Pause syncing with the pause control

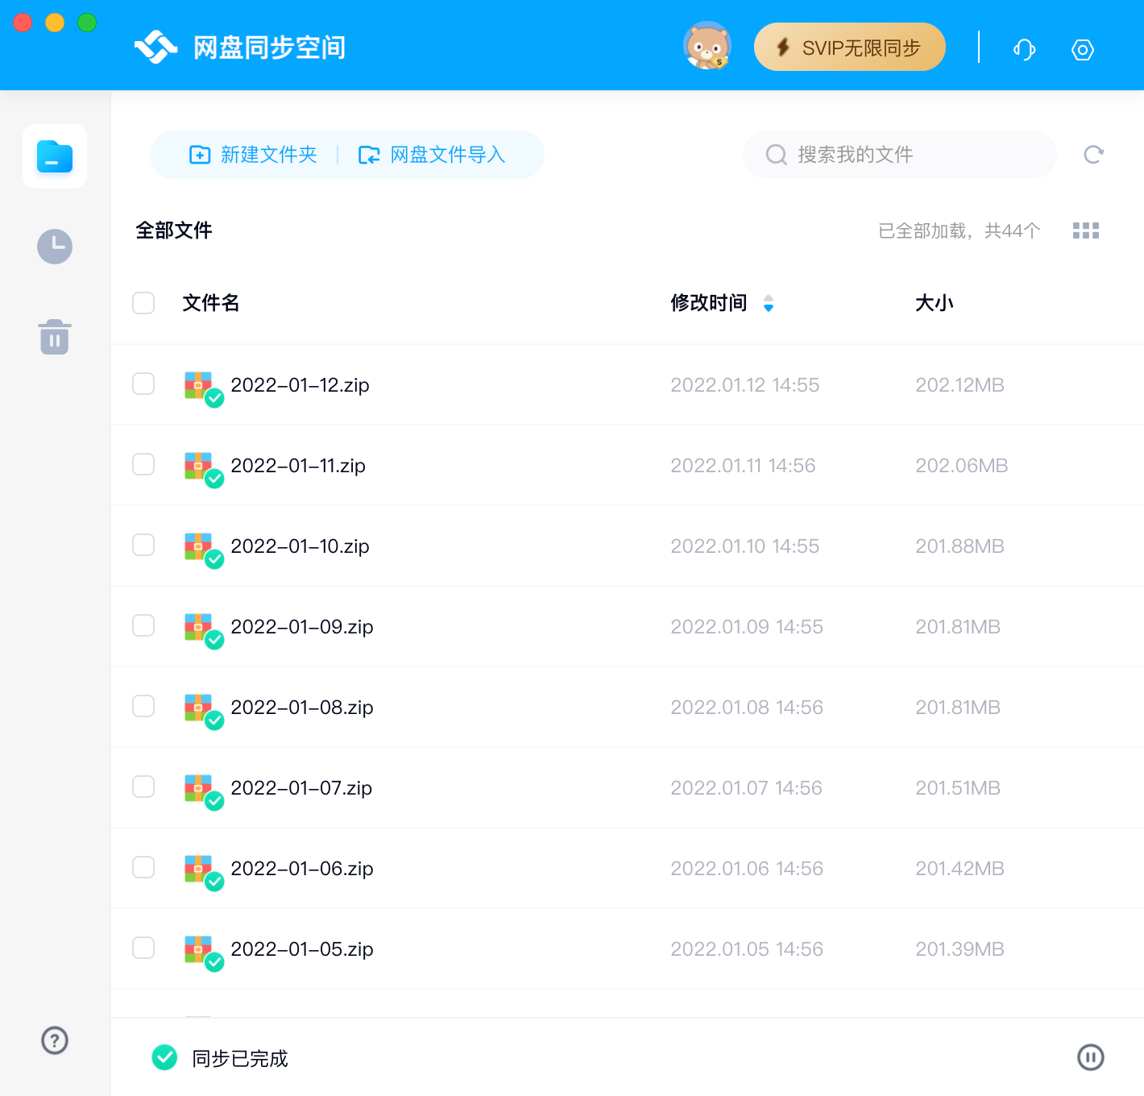pos(1091,1057)
